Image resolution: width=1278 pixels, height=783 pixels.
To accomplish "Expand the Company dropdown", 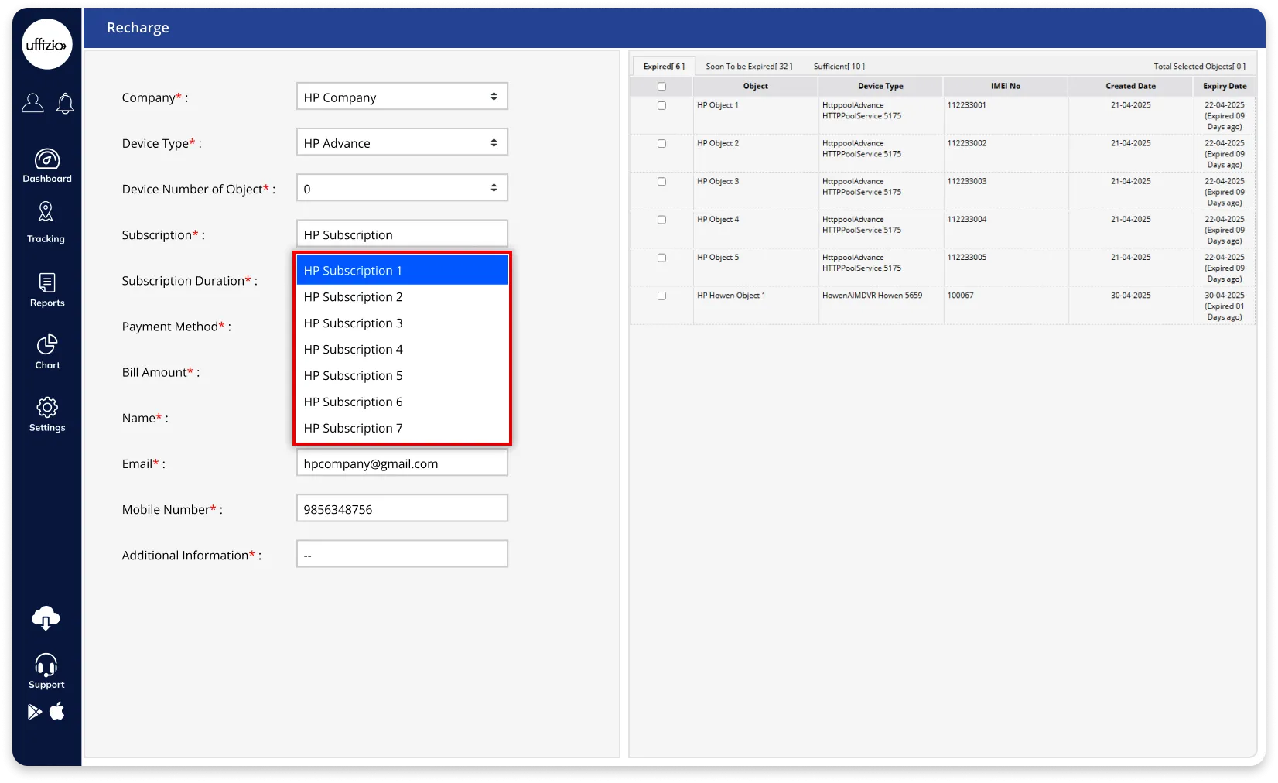I will pyautogui.click(x=402, y=97).
